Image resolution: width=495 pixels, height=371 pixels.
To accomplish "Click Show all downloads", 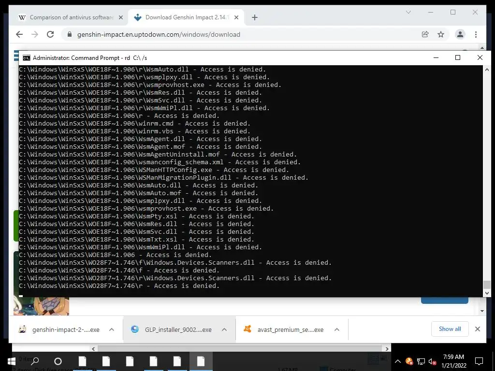I will tap(450, 329).
